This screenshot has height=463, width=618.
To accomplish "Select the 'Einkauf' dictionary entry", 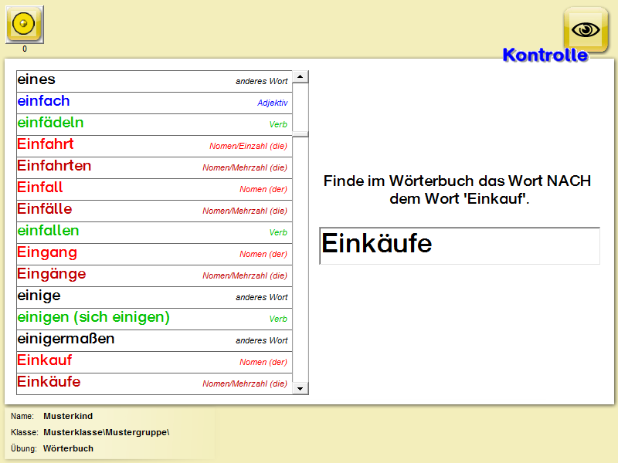I will [153, 362].
